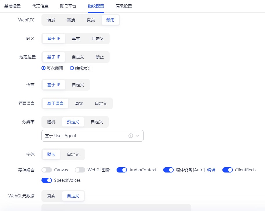Choose 真实 for the 时区 setting

pyautogui.click(x=76, y=38)
